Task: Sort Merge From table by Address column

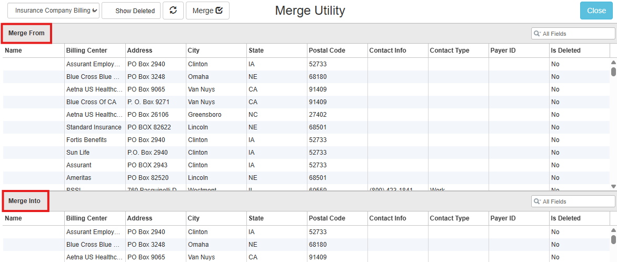Action: 155,51
